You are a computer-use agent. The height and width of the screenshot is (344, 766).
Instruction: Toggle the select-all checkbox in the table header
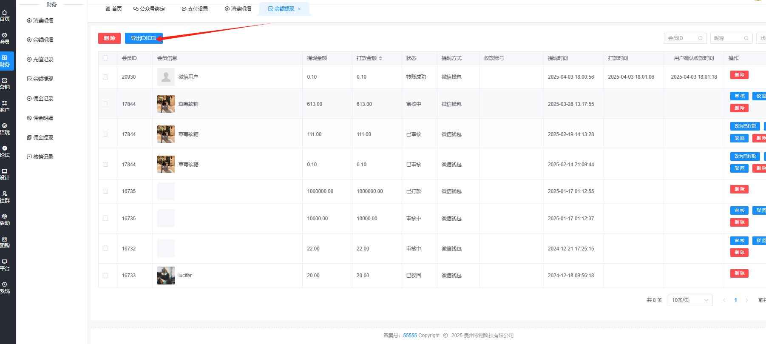pyautogui.click(x=105, y=58)
